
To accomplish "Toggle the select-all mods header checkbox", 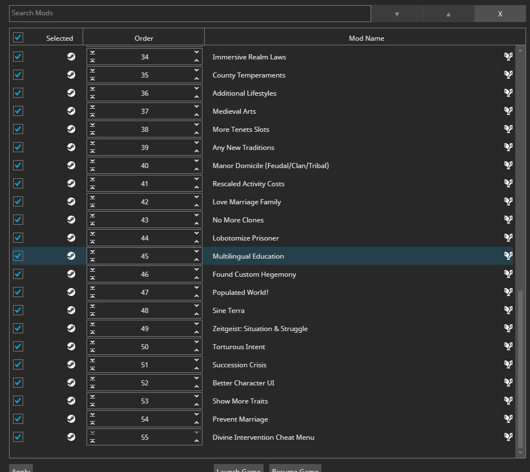I will (18, 37).
